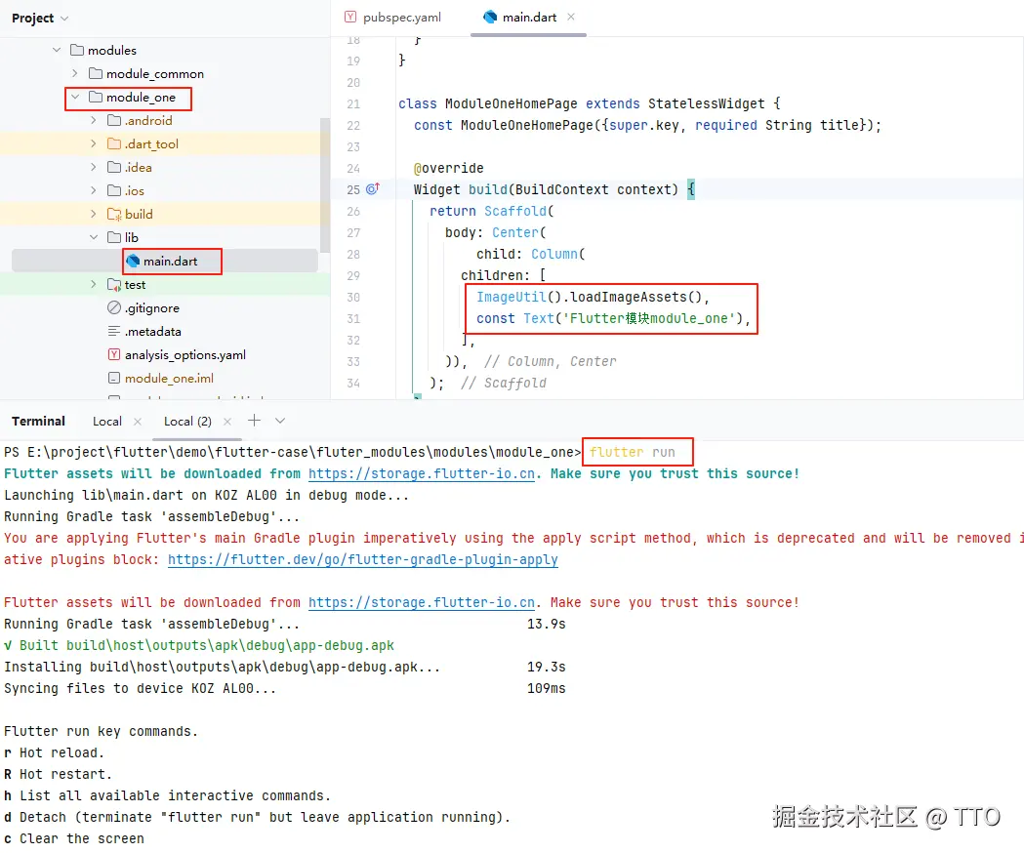Select module_one.iml in the tree
The width and height of the screenshot is (1024, 853).
(169, 379)
